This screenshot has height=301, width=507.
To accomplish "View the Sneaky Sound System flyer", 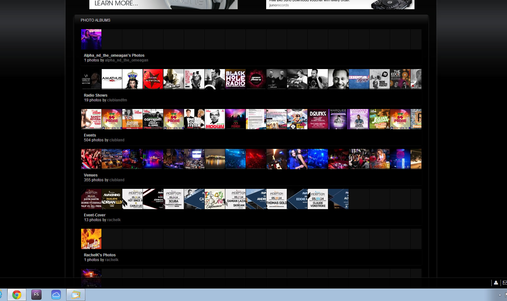I will [x=194, y=119].
